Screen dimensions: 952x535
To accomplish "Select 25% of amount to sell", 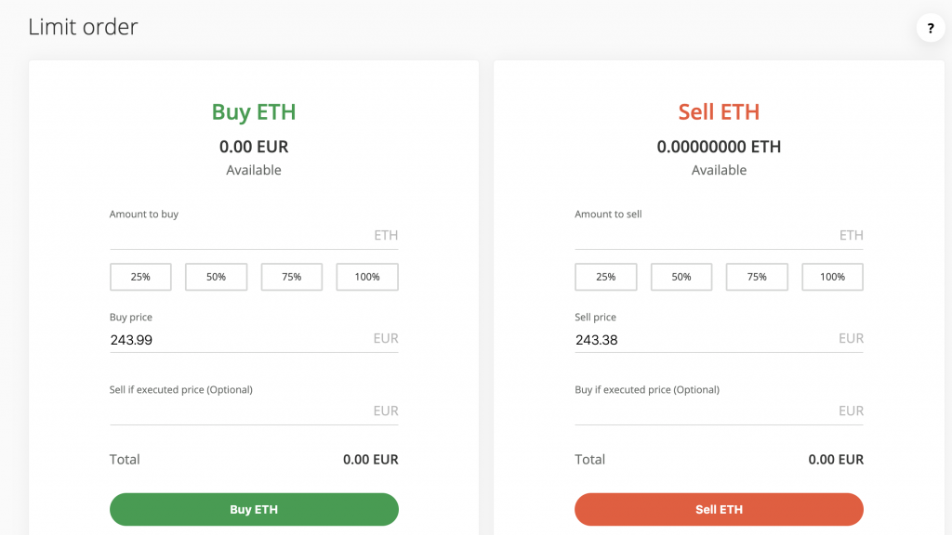I will 606,277.
